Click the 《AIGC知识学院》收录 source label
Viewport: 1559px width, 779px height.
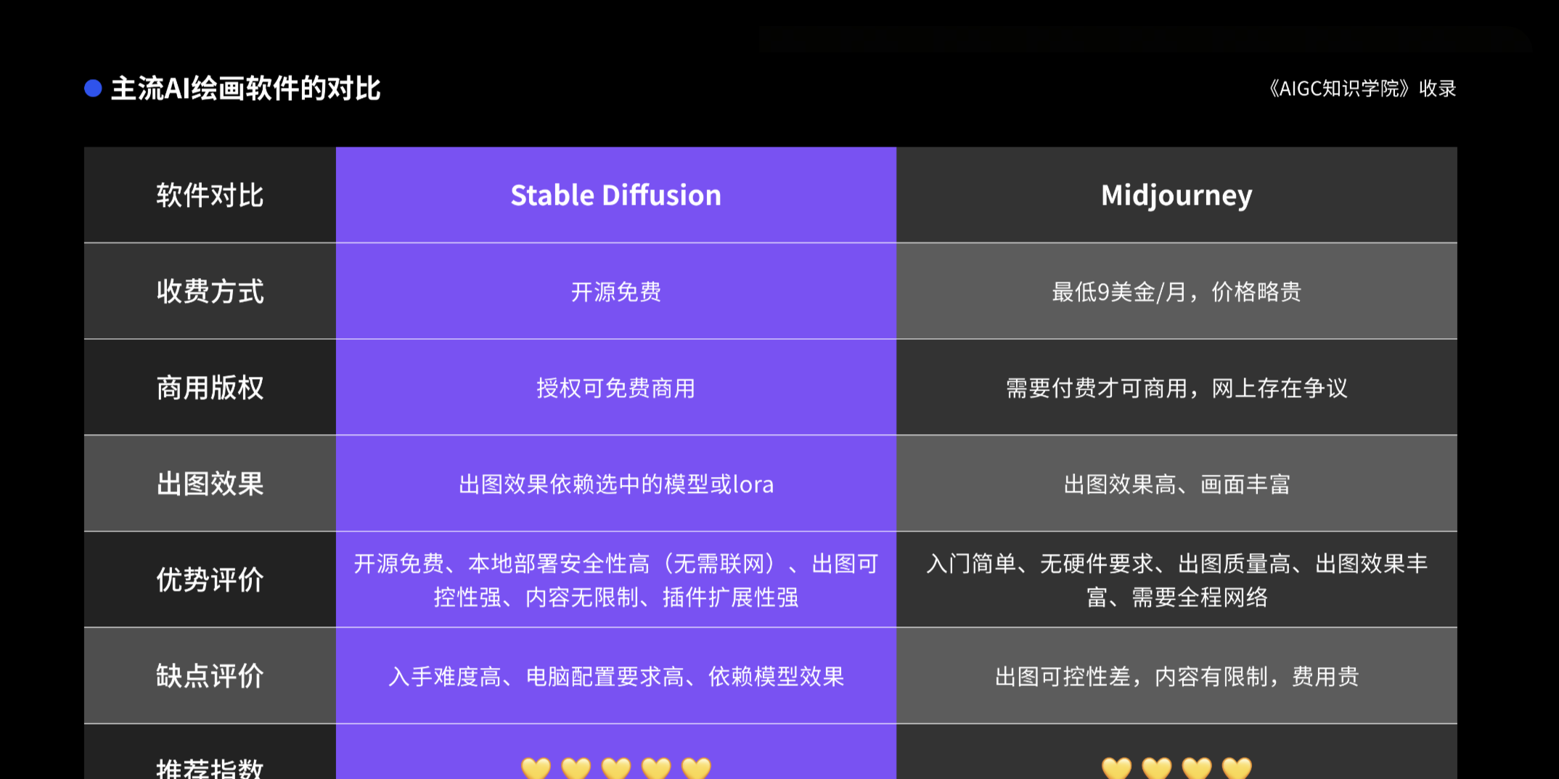pos(1361,89)
